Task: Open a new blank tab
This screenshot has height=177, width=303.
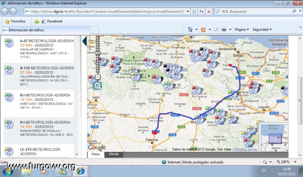Action: 94,31
